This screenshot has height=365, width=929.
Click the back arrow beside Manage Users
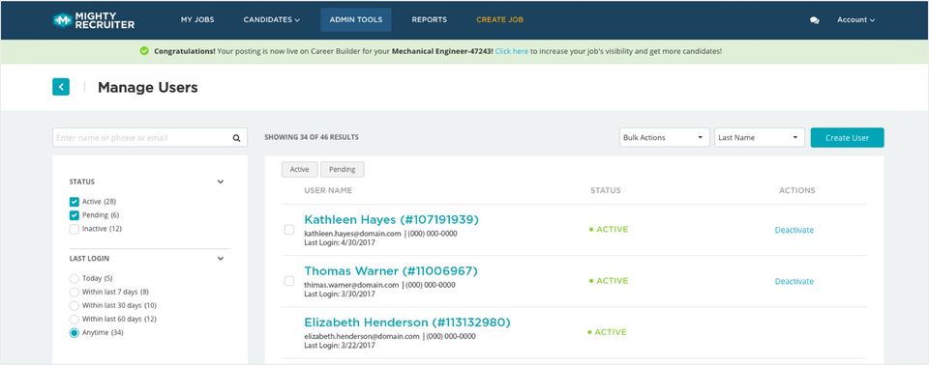coord(60,87)
